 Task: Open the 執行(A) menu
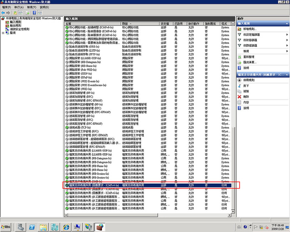tap(19, 7)
